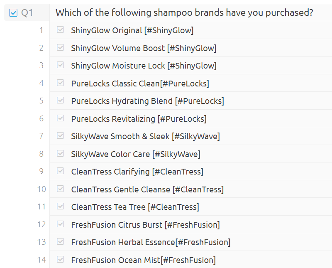Uncheck FreshFusion Herbal Essence checkbox
This screenshot has width=332, height=268.
click(61, 242)
